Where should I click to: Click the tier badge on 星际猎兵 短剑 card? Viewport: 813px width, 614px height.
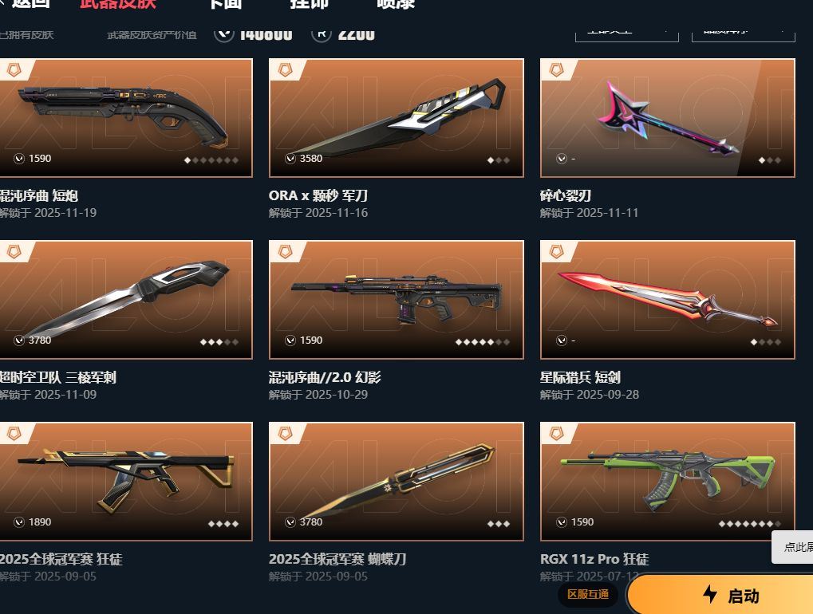pos(556,251)
